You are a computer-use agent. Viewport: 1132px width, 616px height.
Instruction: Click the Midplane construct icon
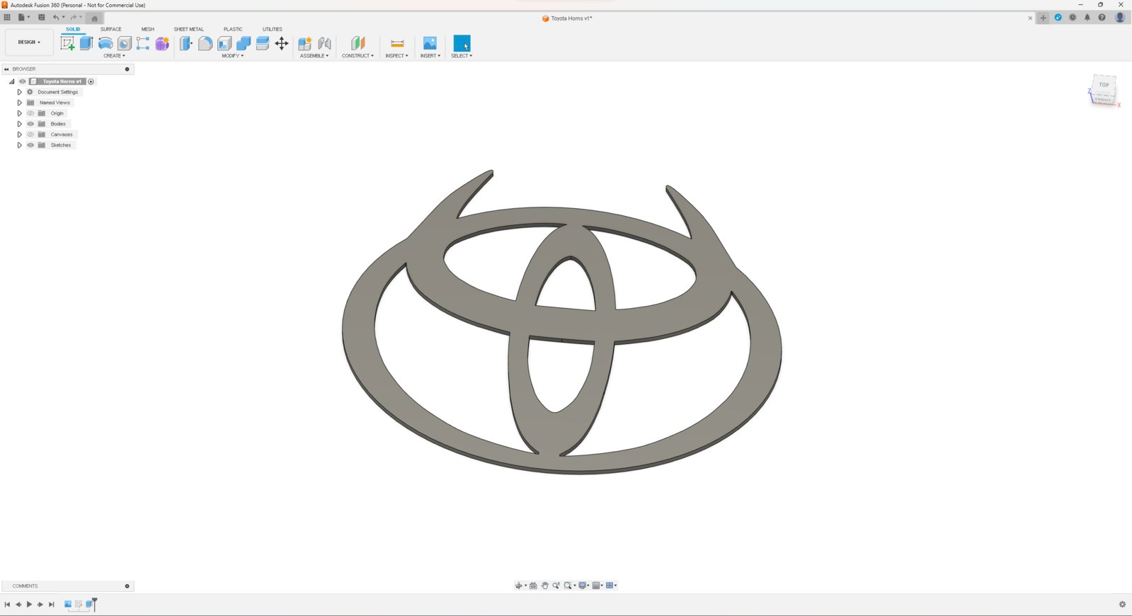(358, 43)
